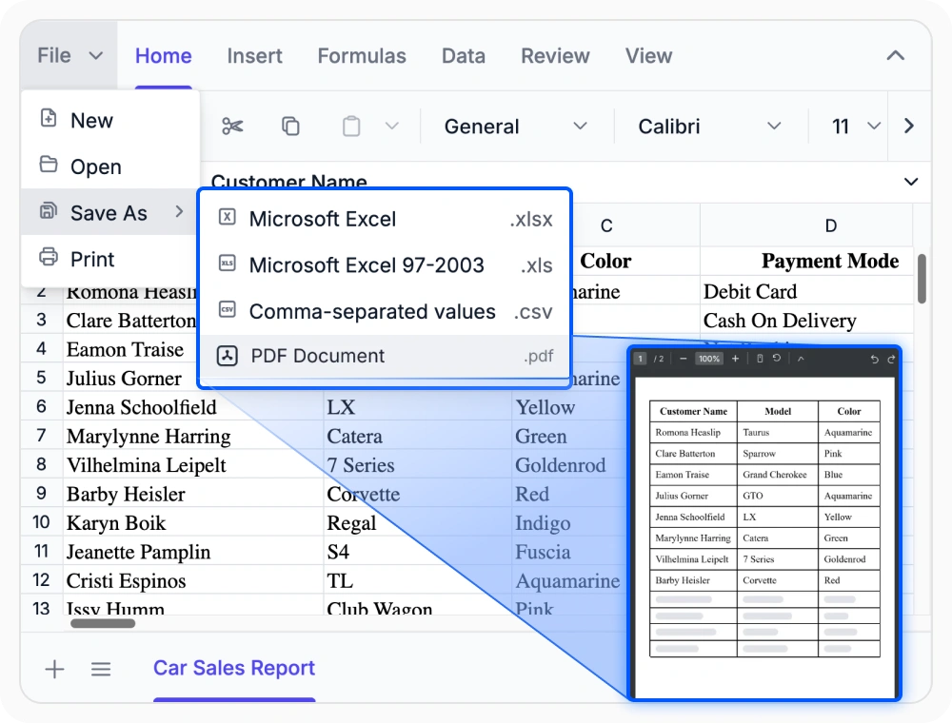Switch to the Home tab
This screenshot has width=952, height=723.
click(164, 56)
